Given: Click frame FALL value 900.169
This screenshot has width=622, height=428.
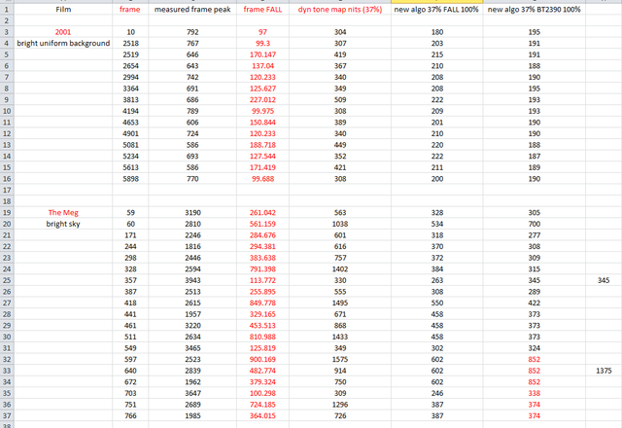Looking at the screenshot, I should point(262,359).
